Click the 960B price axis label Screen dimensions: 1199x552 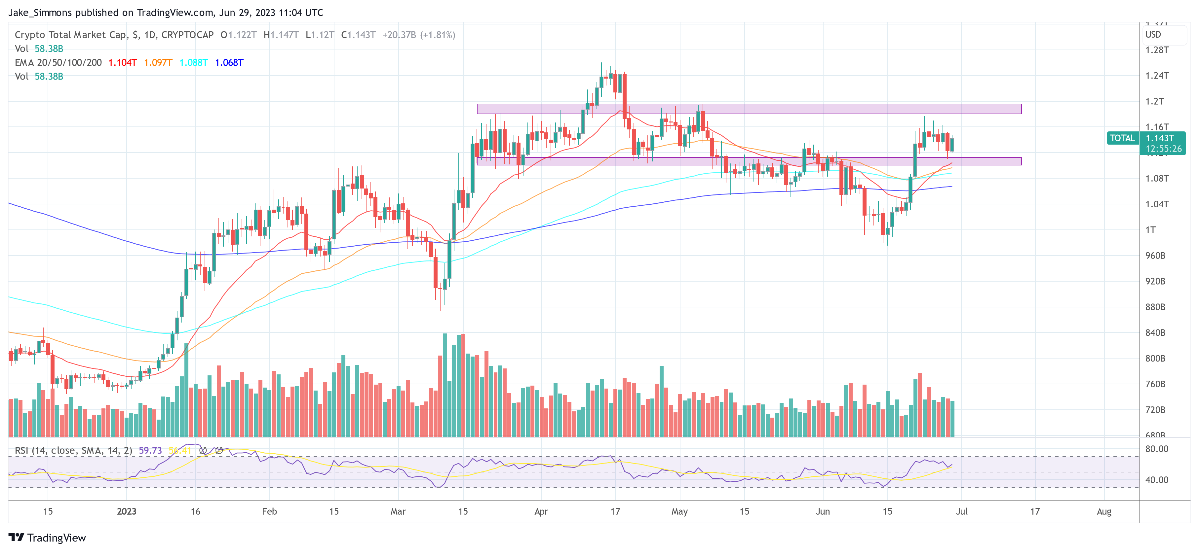pos(1155,255)
